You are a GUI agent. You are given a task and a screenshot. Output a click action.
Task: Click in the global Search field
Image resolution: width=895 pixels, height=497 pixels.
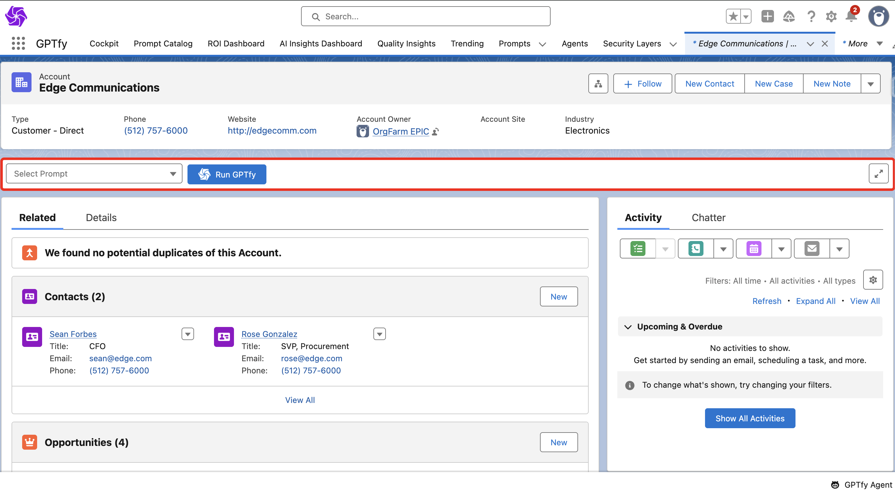point(426,16)
